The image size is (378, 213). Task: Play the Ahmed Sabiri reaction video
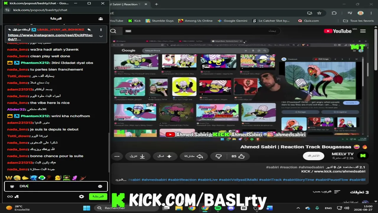pyautogui.click(x=239, y=90)
